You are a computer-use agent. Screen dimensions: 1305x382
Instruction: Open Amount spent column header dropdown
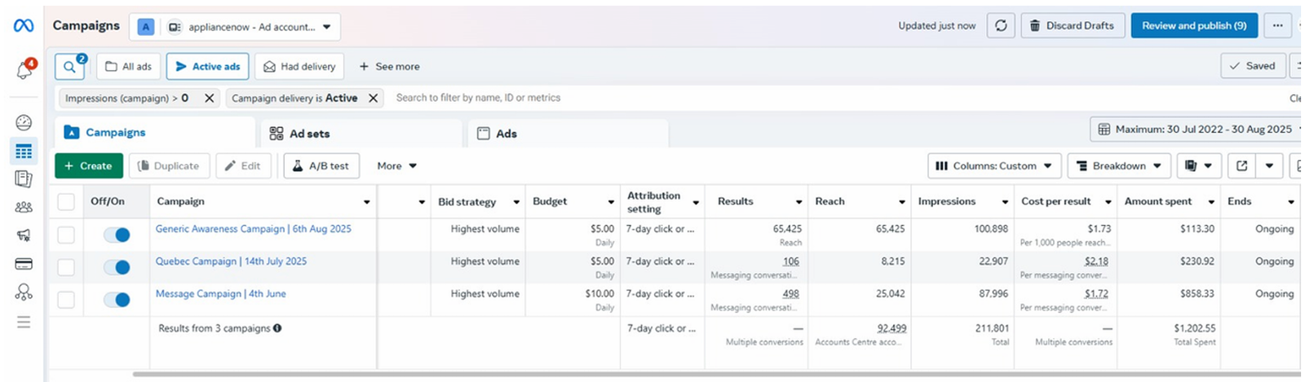[1211, 202]
